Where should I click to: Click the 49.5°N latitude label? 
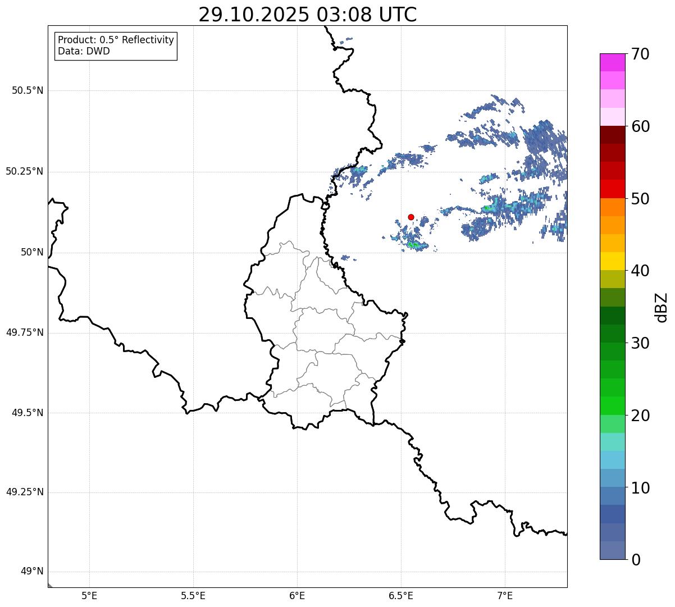[x=28, y=413]
